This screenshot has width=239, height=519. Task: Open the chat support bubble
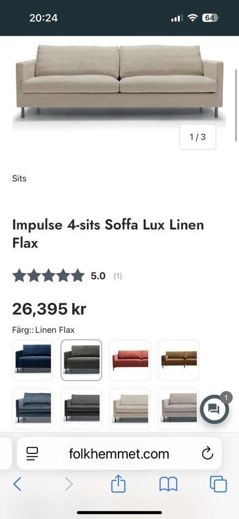214,409
